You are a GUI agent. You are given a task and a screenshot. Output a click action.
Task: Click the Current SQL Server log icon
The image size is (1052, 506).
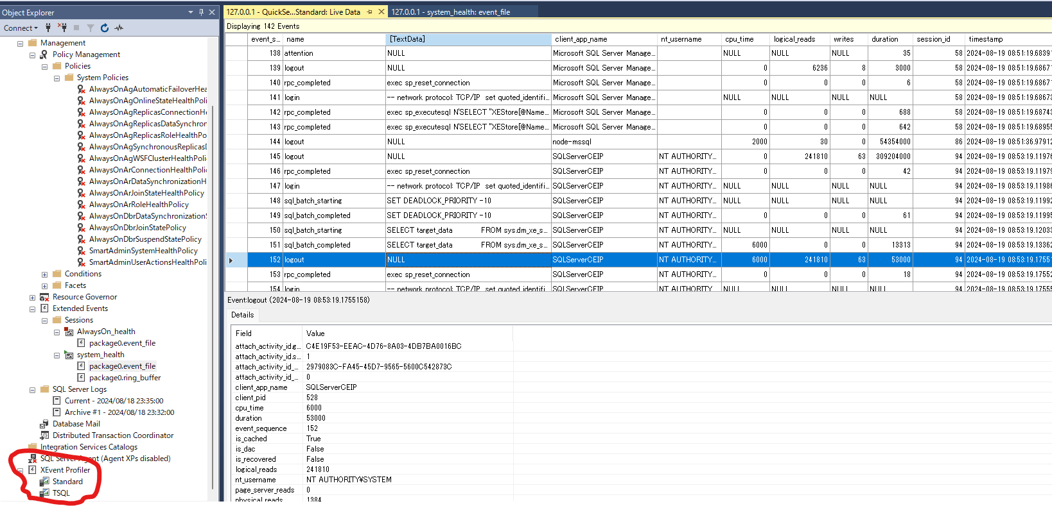(x=57, y=401)
